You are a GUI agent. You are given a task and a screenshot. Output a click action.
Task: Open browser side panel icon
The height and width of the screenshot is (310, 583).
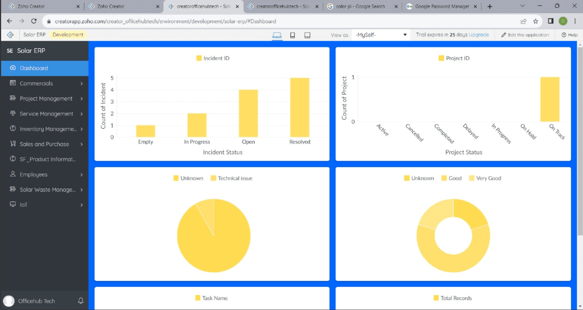click(551, 21)
